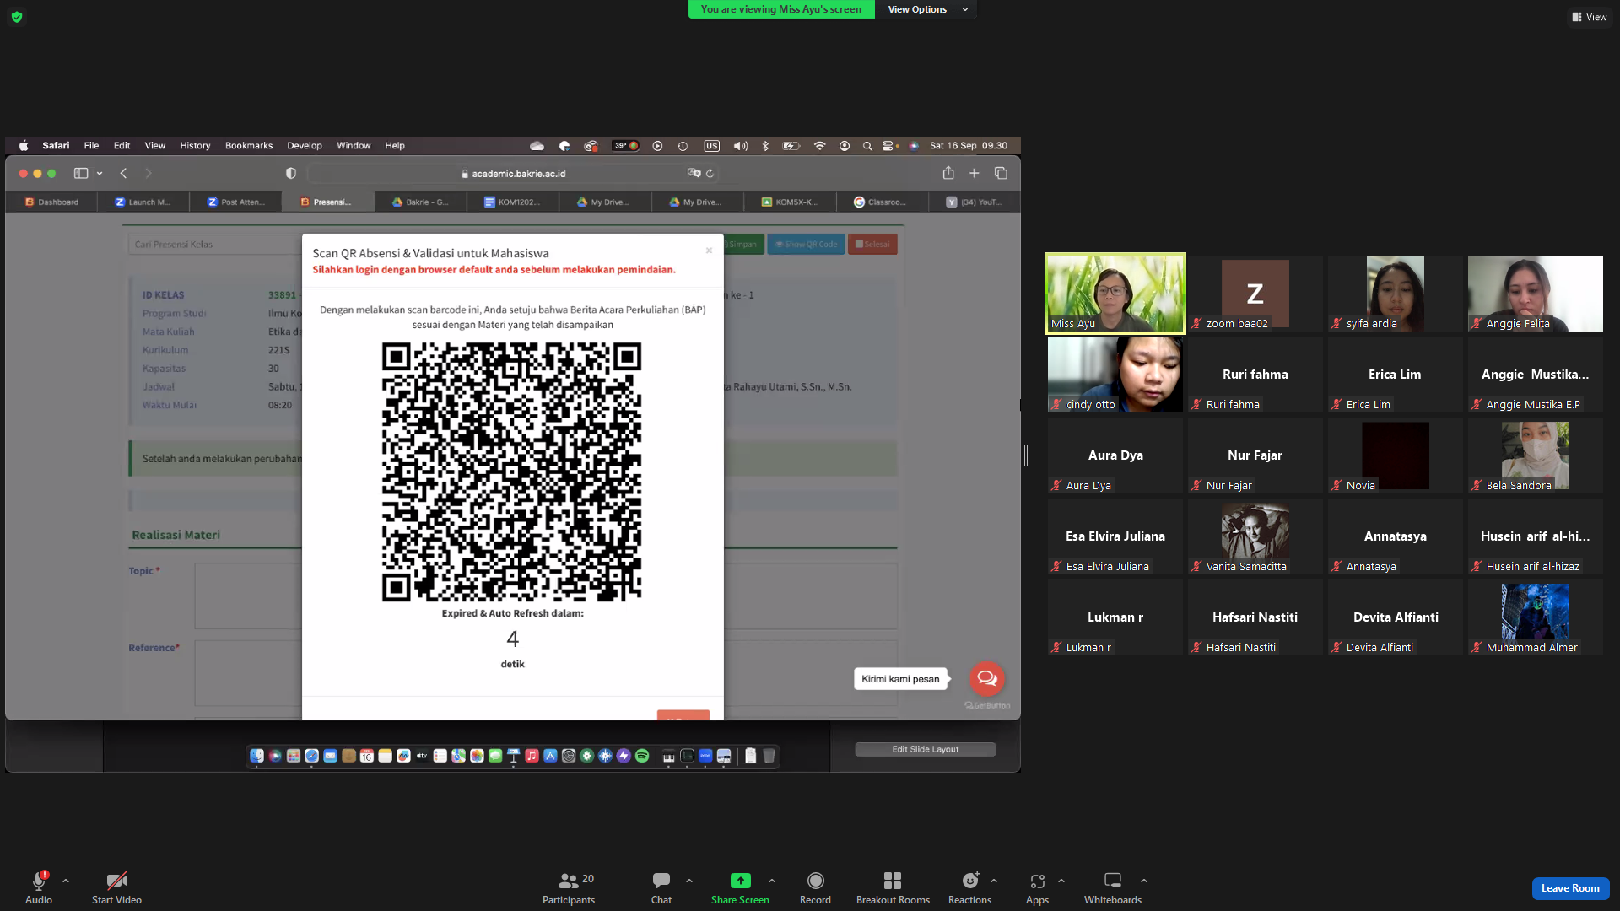
Task: Click the Safari share icon in shared screen
Action: pyautogui.click(x=948, y=173)
